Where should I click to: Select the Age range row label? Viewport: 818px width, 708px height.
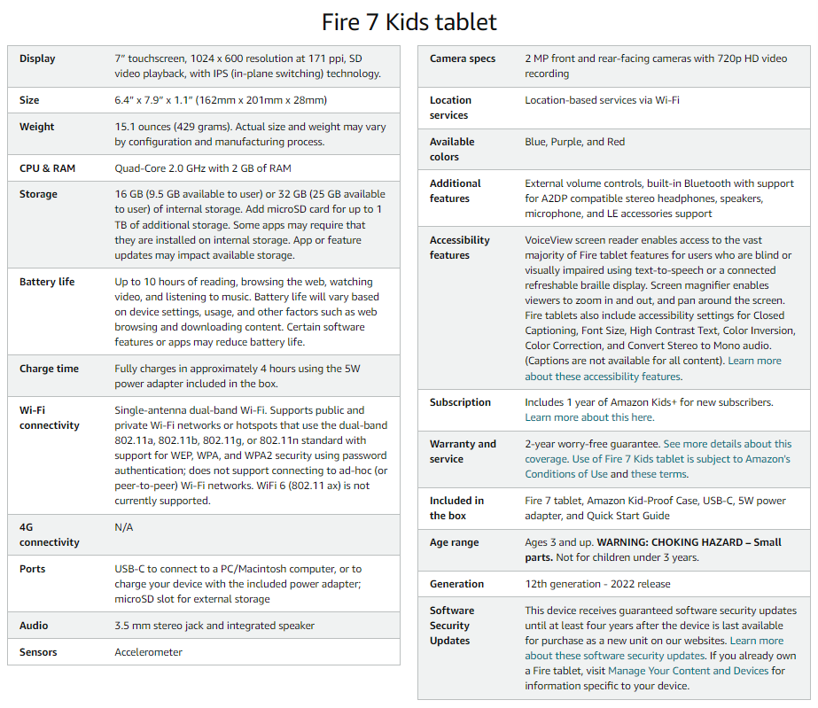[454, 542]
